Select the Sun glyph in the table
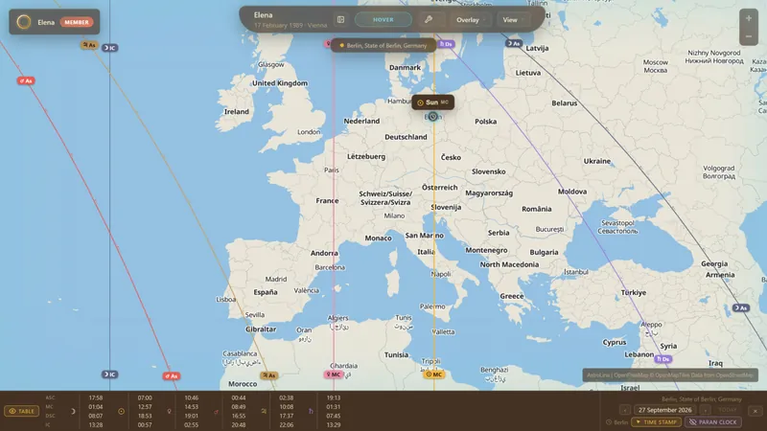767x431 pixels. point(122,412)
